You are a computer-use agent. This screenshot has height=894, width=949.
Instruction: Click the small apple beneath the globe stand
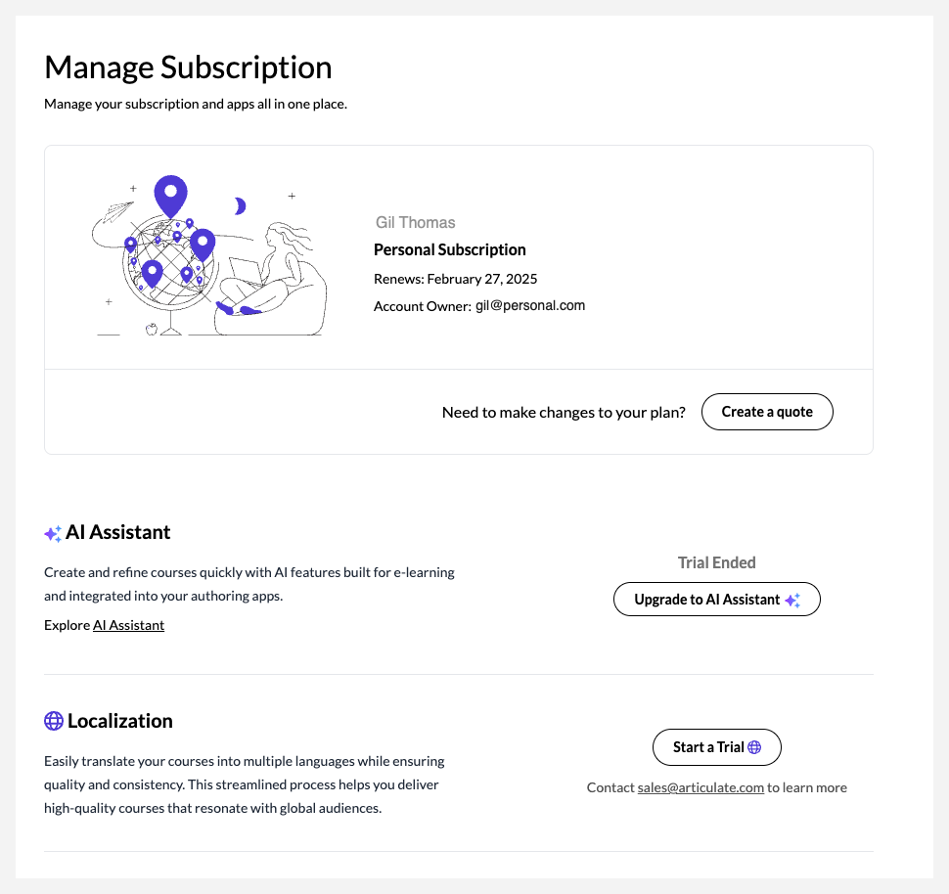click(151, 330)
